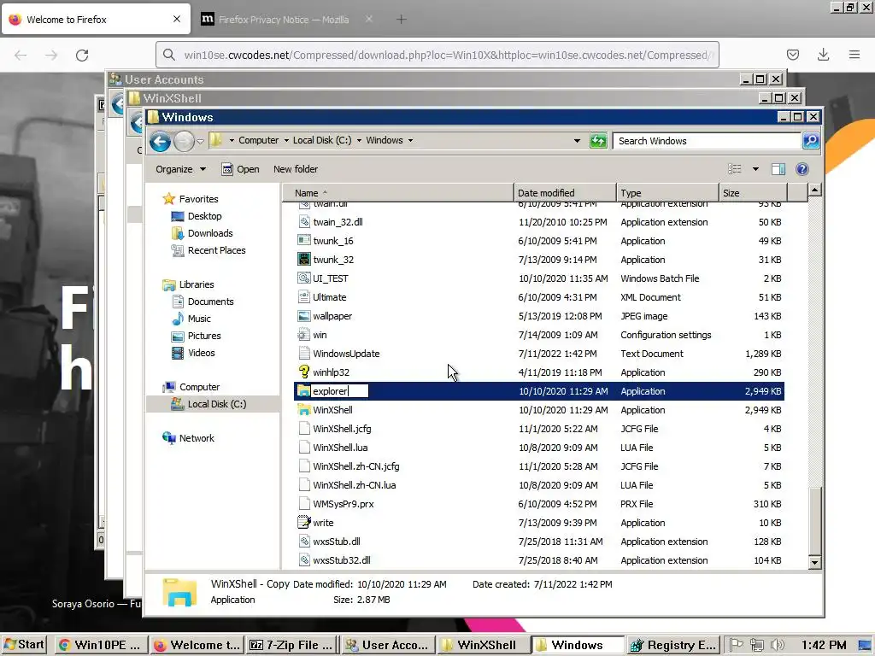This screenshot has height=656, width=875.
Task: Toggle the preview pane icon
Action: 778,169
